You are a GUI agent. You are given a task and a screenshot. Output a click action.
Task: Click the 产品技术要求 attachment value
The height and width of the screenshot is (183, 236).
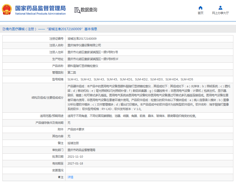(76, 129)
